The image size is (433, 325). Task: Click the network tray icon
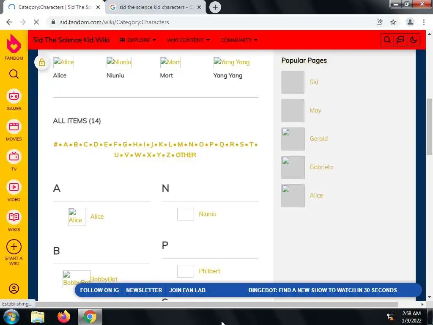[x=390, y=317]
